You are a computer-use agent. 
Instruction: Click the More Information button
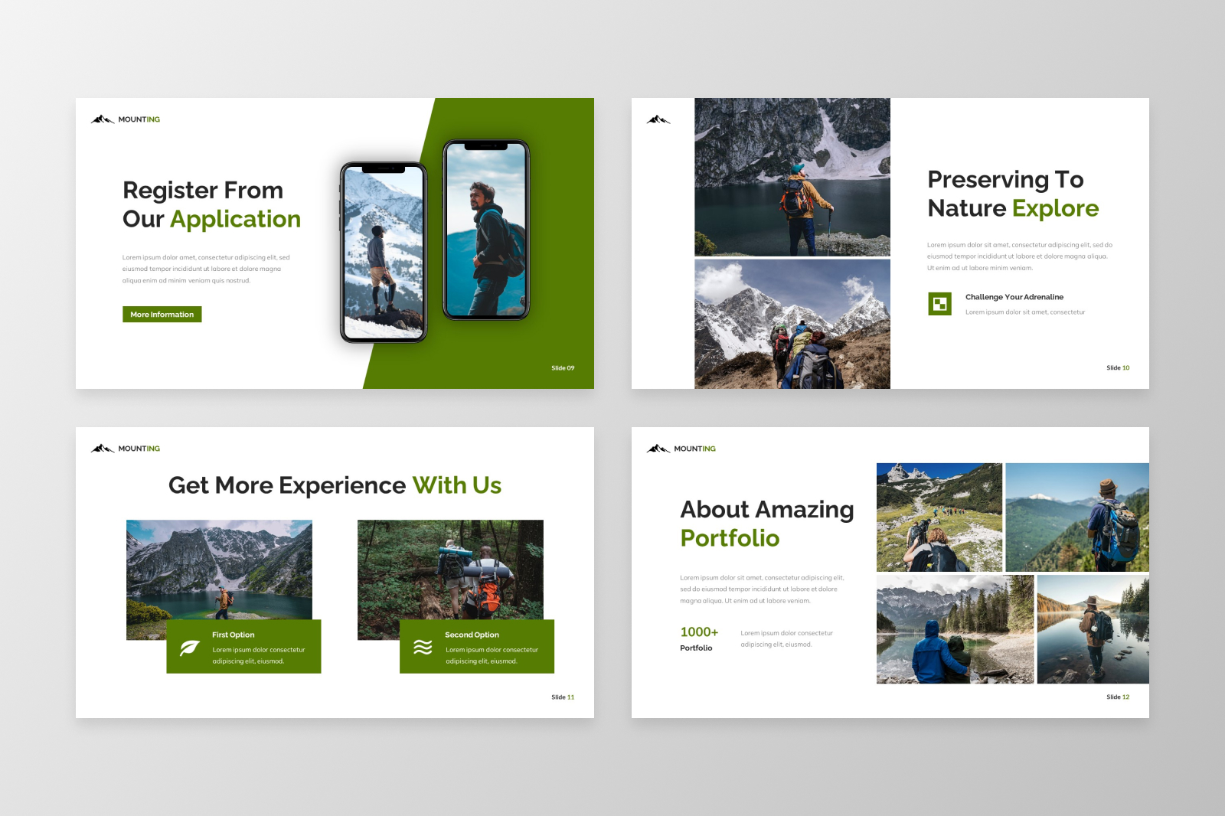pyautogui.click(x=162, y=314)
